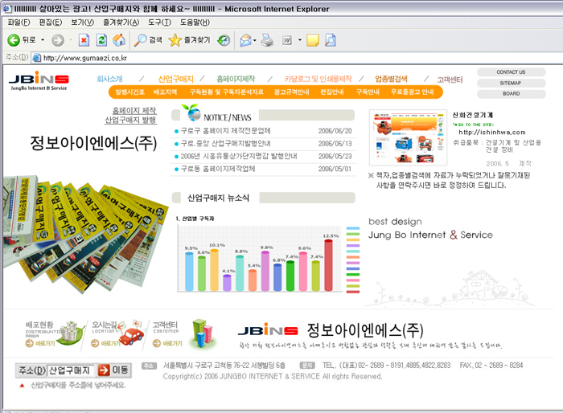563x413 pixels.
Task: Click the 산업구매지 발행 underlined link
Action: [x=130, y=120]
